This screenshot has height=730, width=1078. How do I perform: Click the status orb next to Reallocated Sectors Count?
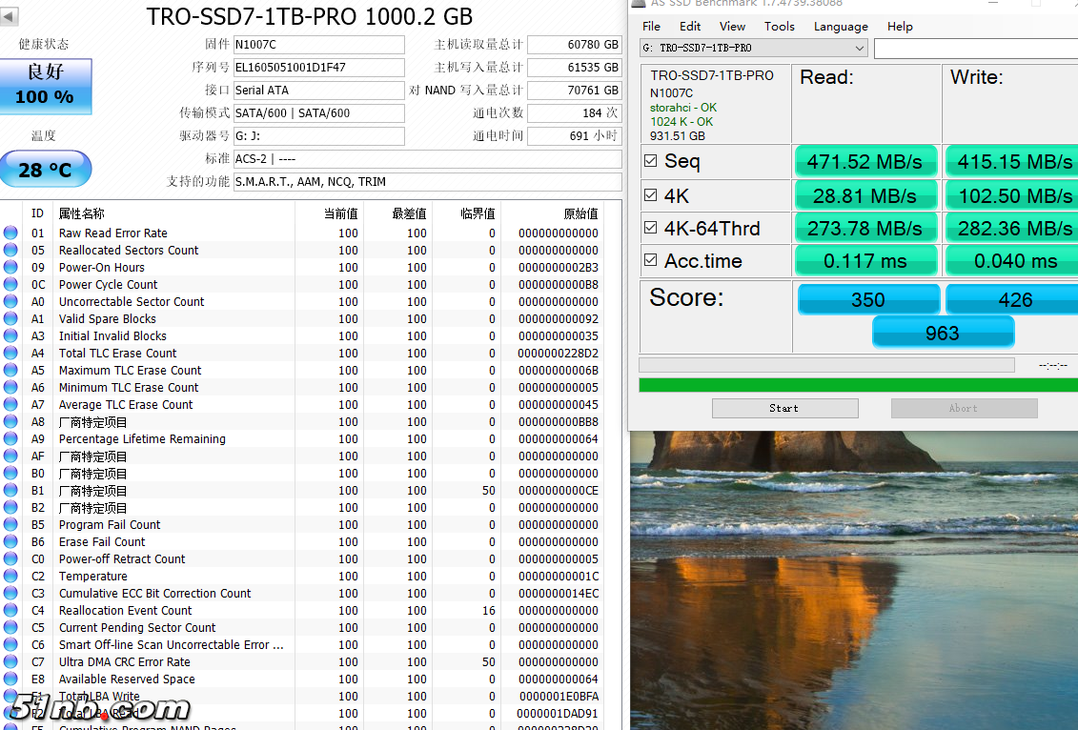[10, 250]
